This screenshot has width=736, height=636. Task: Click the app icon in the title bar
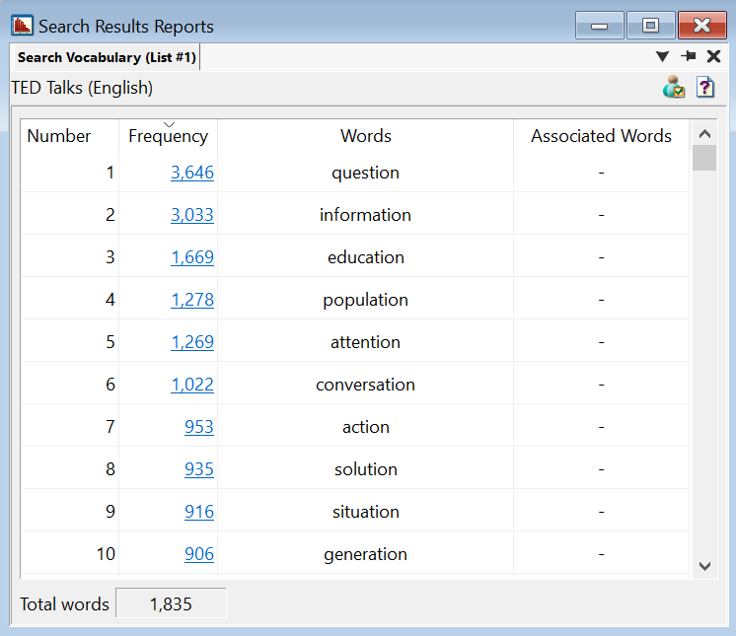pos(22,26)
